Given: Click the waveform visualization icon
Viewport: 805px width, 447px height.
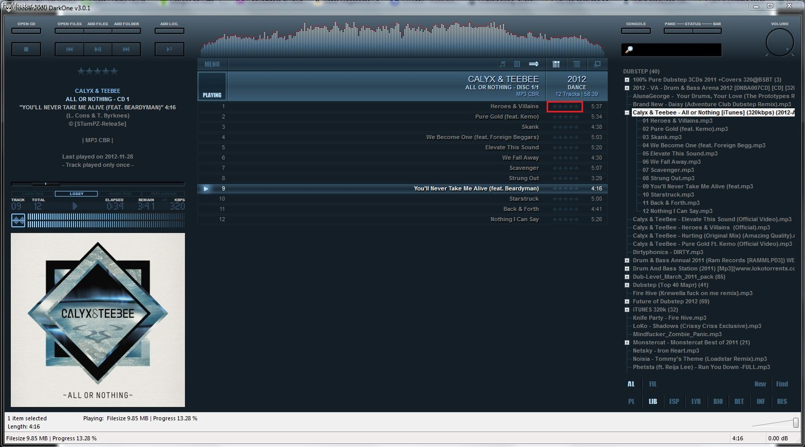Looking at the screenshot, I should 18,221.
